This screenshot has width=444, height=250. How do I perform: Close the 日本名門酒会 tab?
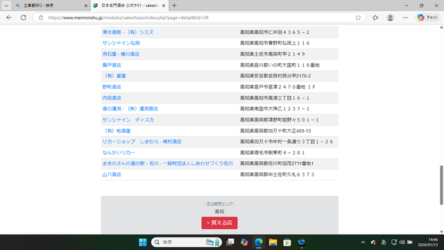point(164,6)
